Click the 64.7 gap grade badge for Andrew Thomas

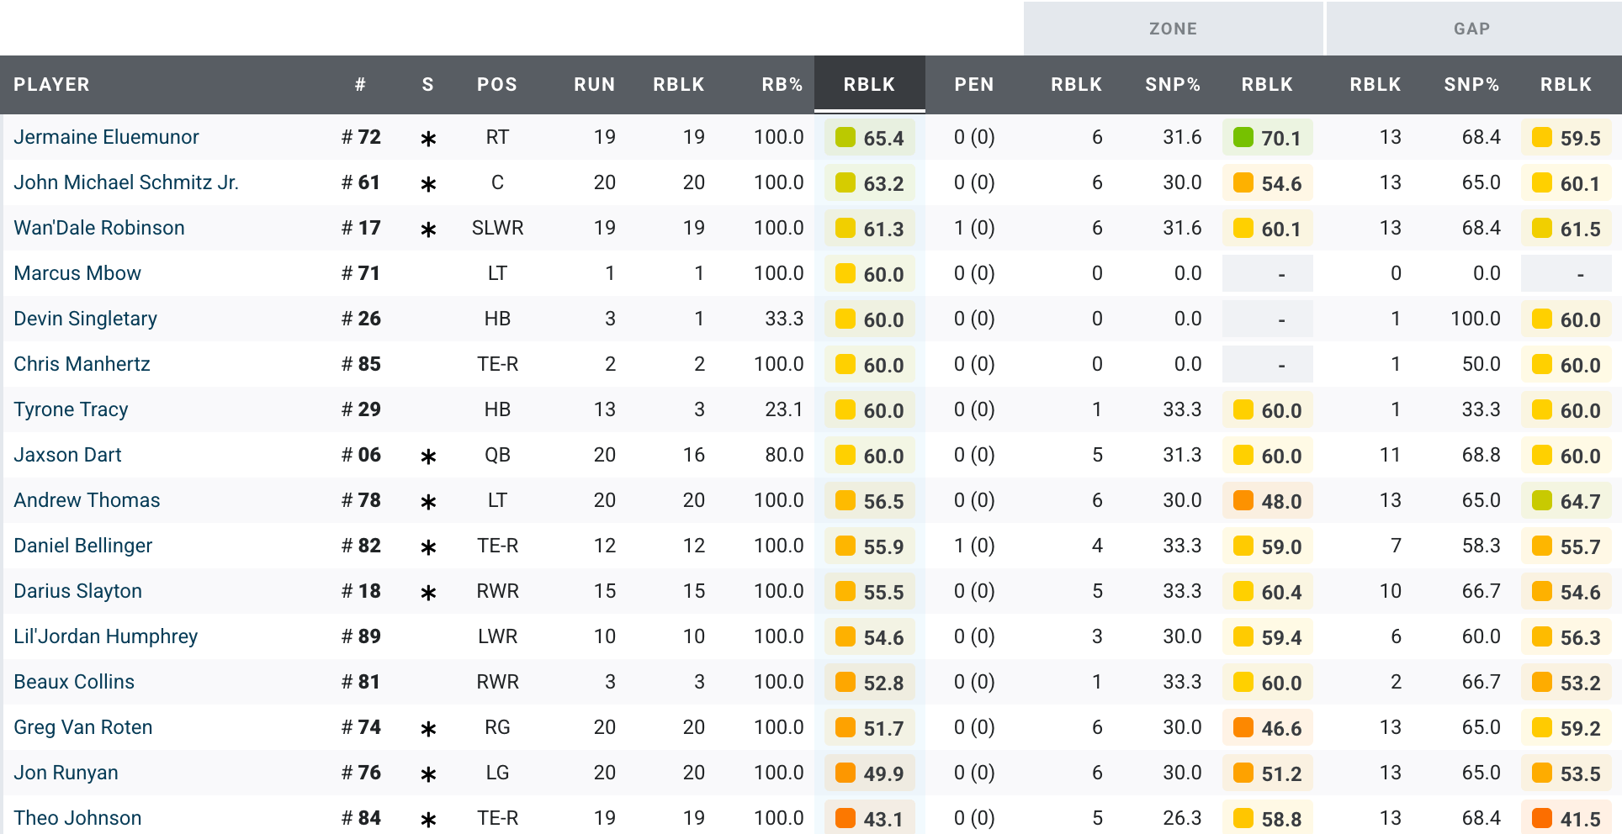pyautogui.click(x=1566, y=501)
